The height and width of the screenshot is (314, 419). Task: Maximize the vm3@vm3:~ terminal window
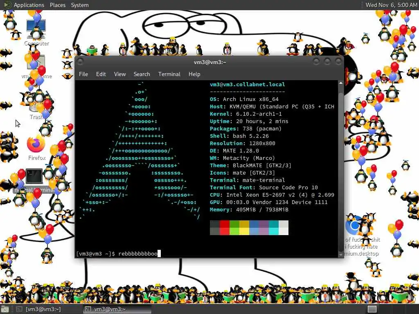327,62
